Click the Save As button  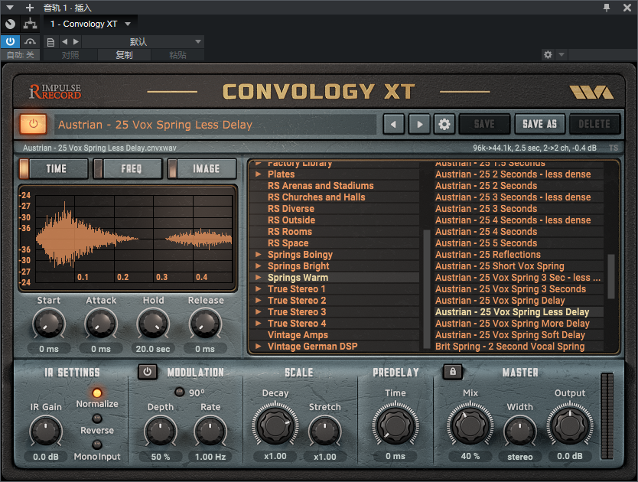[539, 124]
